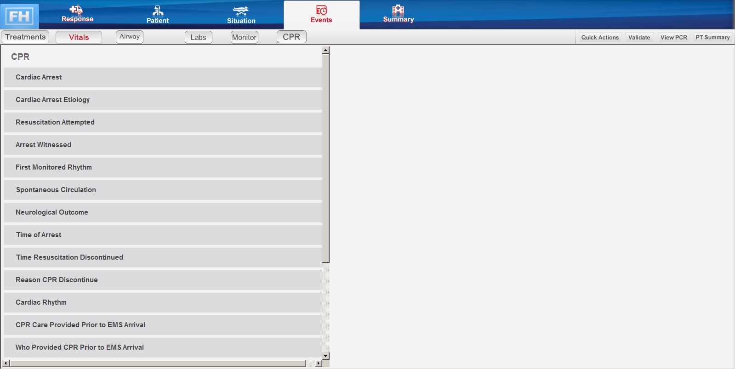This screenshot has height=369, width=735.
Task: Click the horizontal scrollbar left arrow
Action: tap(6, 363)
